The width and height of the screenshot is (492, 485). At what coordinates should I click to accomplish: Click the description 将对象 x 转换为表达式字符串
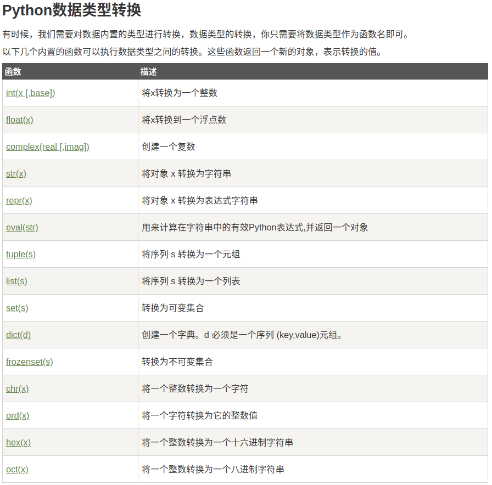pyautogui.click(x=199, y=201)
